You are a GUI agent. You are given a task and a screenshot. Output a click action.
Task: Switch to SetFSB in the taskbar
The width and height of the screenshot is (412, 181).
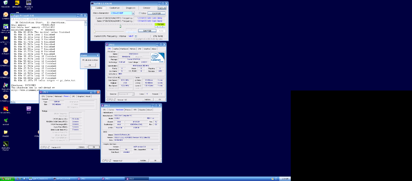(64, 179)
